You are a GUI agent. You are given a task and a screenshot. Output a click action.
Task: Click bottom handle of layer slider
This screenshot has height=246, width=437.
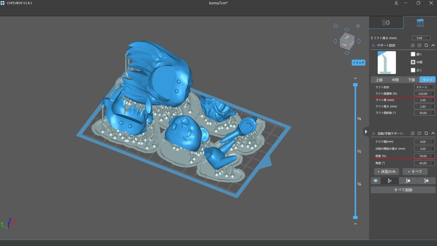point(355,217)
